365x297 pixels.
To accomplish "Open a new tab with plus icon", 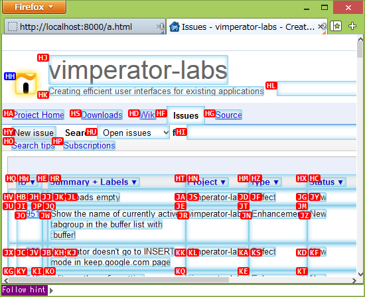I will point(352,26).
